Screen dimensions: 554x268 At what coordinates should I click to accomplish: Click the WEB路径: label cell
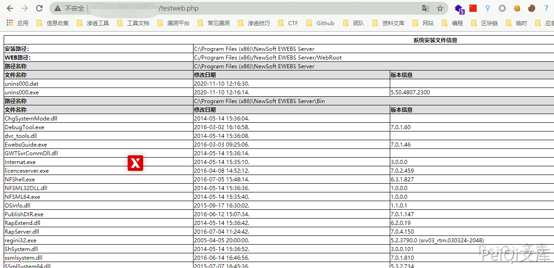coord(98,58)
